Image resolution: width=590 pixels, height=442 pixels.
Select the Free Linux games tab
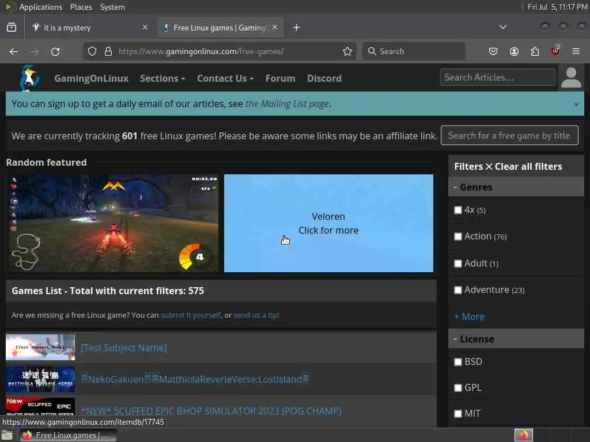221,28
